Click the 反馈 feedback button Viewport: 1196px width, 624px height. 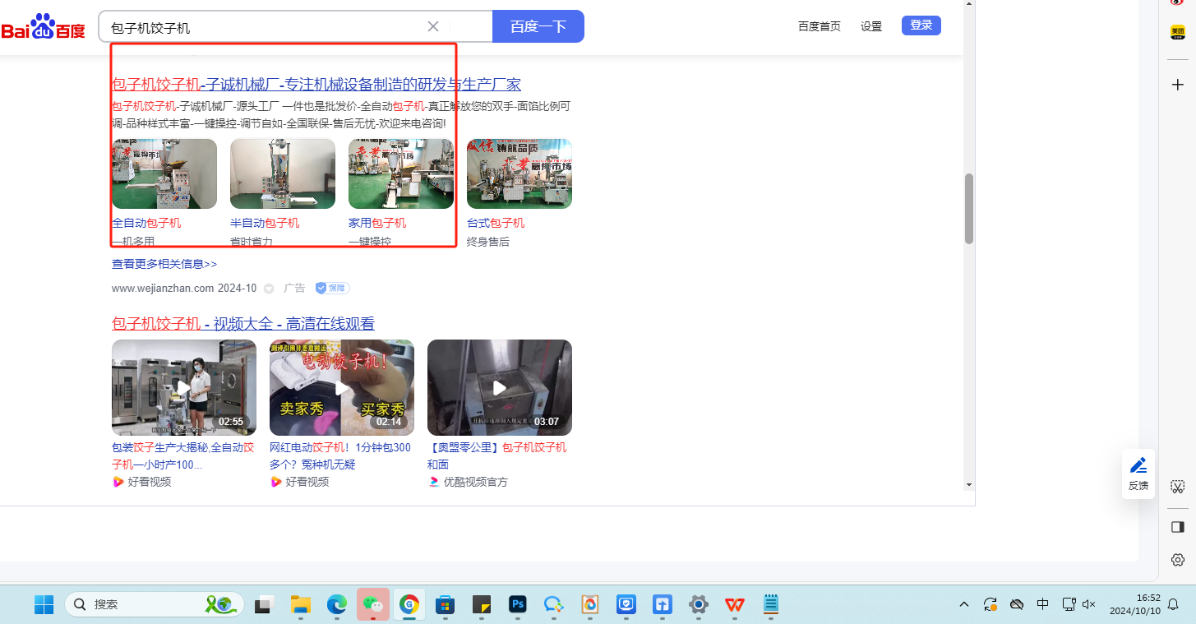click(1138, 474)
